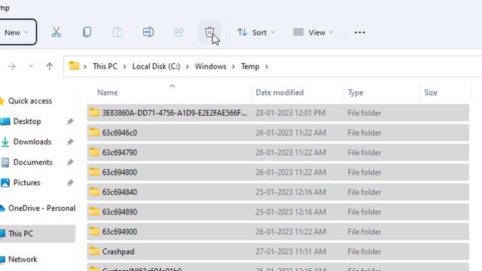Click the address bar empty field area
This screenshot has height=271, width=482.
pos(375,66)
